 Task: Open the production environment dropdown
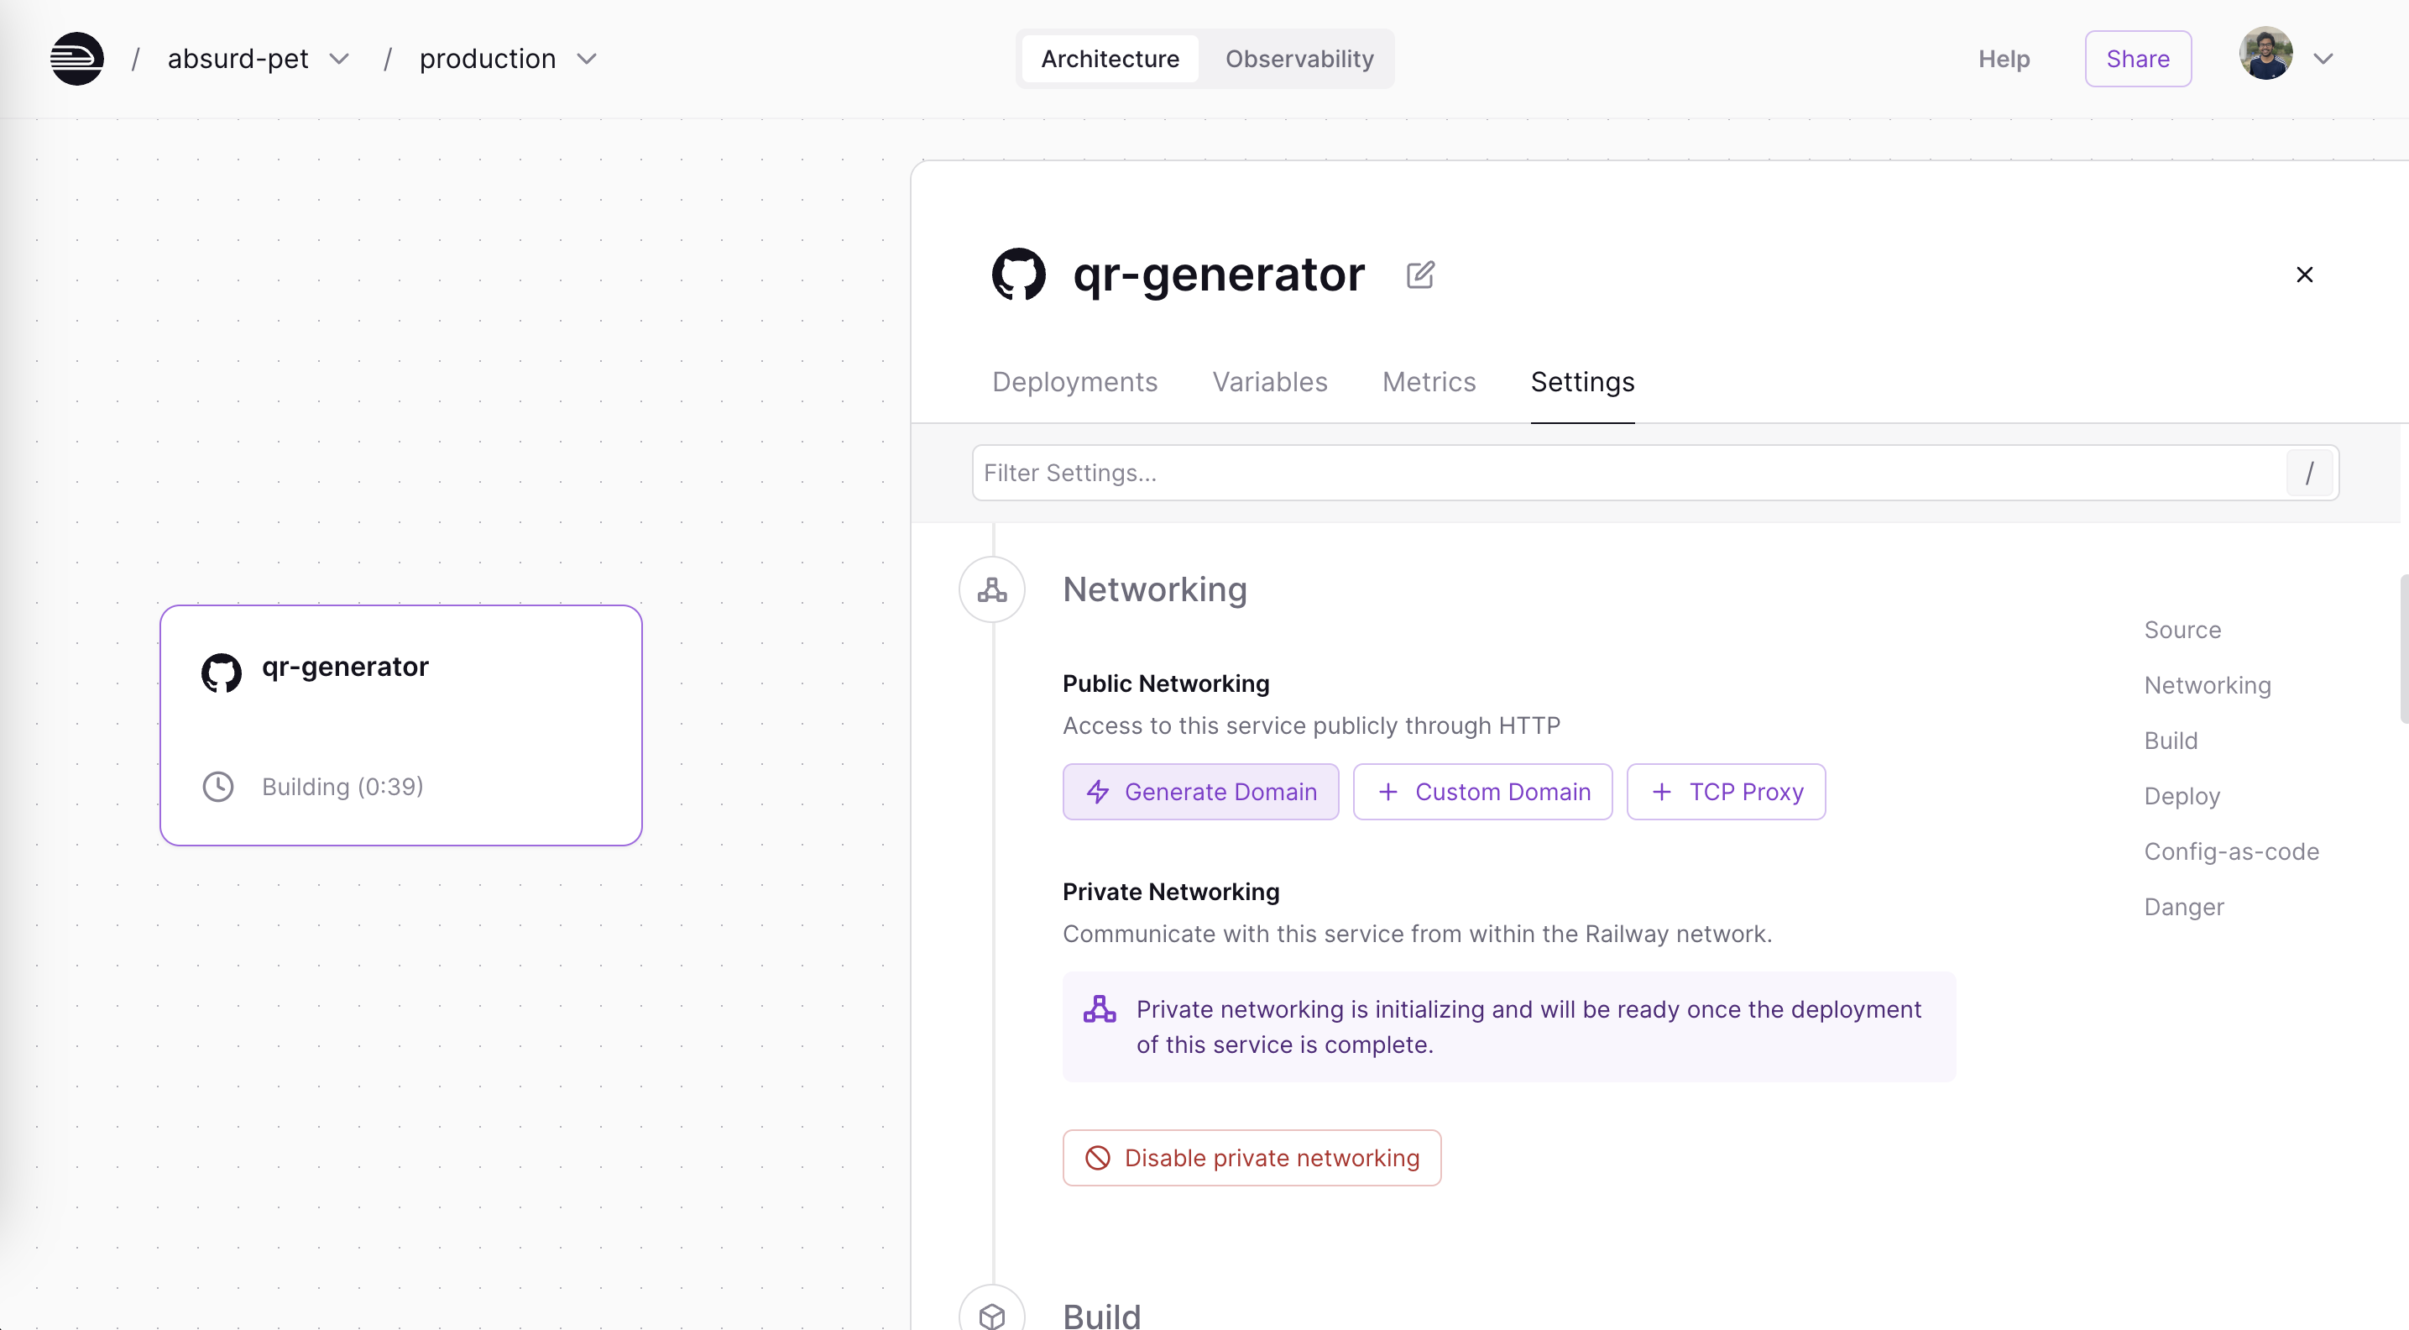[x=588, y=58]
